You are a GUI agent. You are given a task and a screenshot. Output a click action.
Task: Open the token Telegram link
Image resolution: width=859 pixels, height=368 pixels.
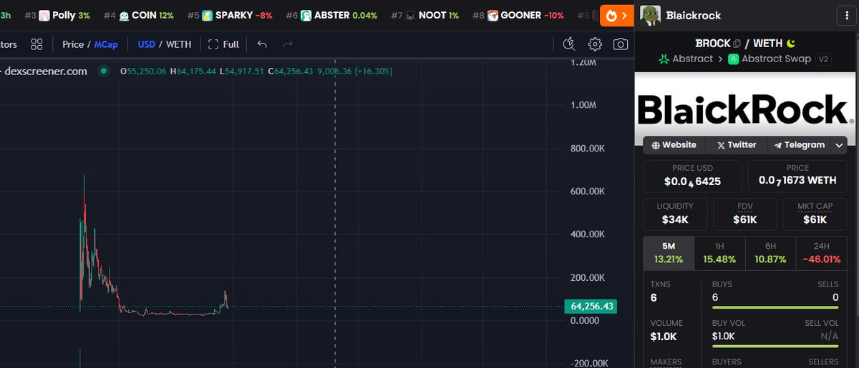tap(799, 145)
